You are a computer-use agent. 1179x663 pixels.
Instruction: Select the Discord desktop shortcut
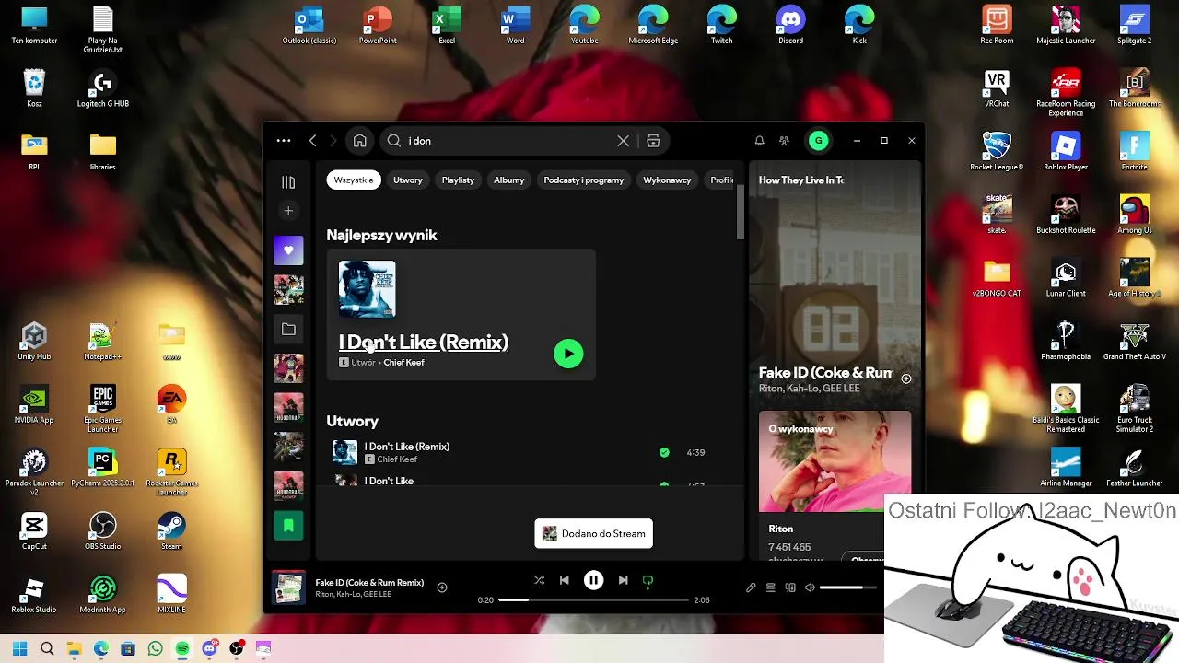(x=790, y=25)
